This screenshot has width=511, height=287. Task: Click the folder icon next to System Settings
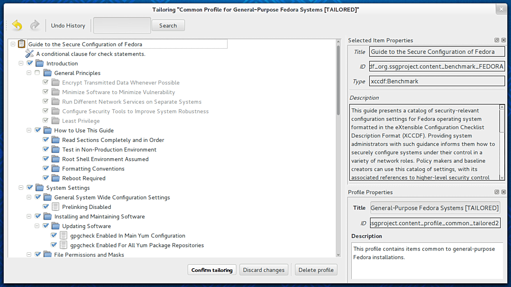pyautogui.click(x=40, y=188)
